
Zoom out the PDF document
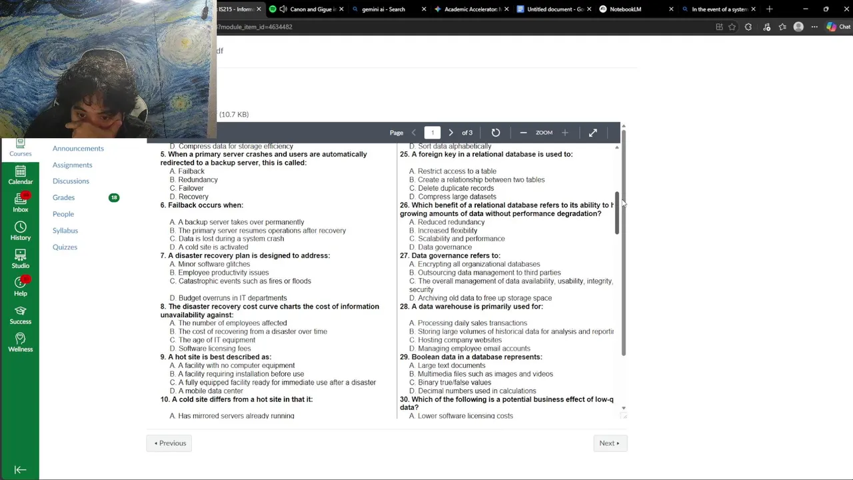click(x=523, y=133)
